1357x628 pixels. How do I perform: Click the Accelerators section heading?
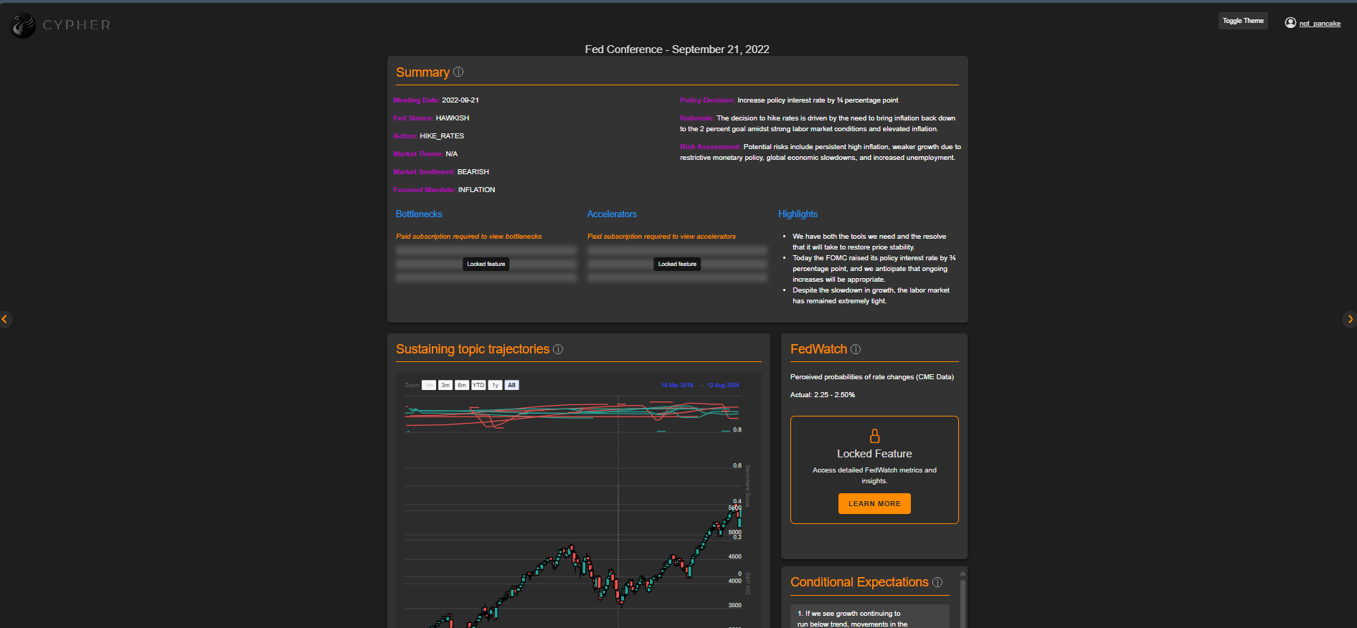(x=612, y=214)
